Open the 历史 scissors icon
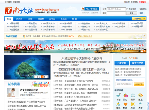 click(133, 104)
